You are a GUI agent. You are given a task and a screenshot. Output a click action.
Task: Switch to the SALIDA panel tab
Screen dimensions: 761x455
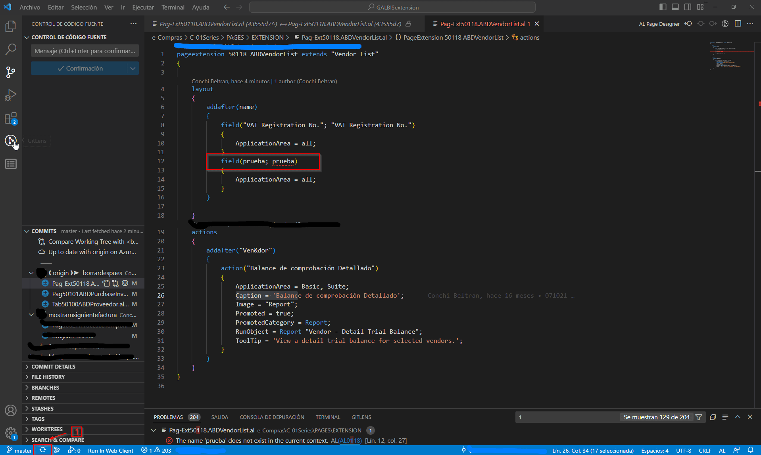pos(219,417)
